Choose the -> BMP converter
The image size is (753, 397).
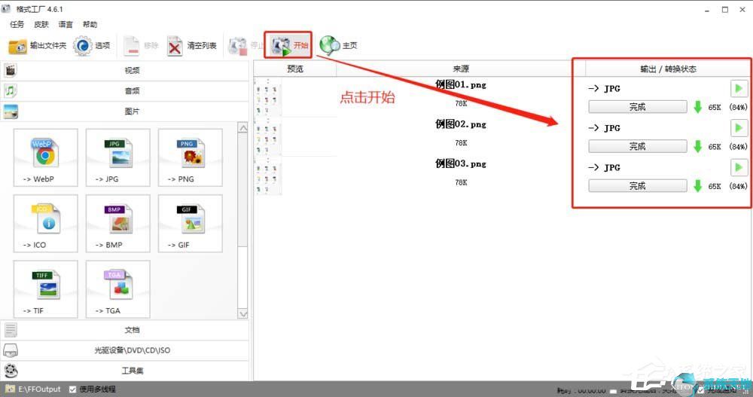117,224
